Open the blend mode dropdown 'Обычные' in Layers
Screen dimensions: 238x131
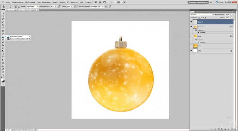pyautogui.click(x=202, y=14)
